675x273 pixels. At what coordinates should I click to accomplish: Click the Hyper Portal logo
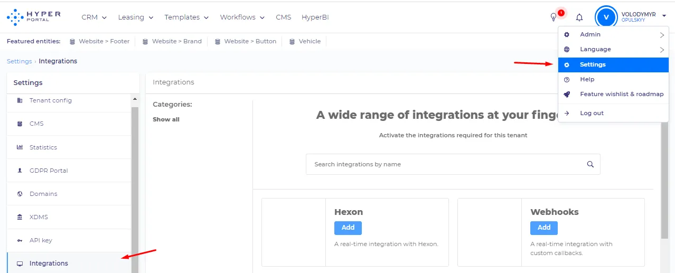click(34, 17)
